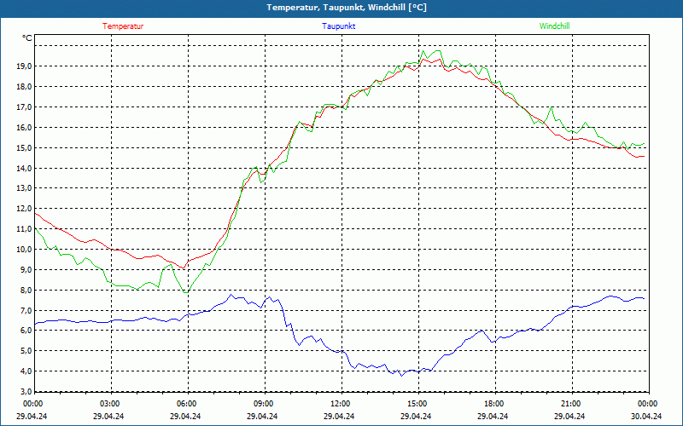Click the "17,0" y-axis value

[24, 107]
